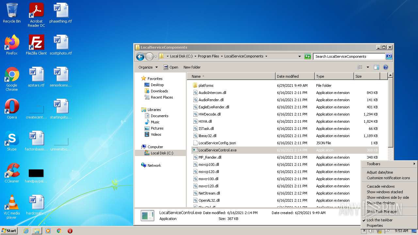Expand LocalServiceComponents breadcrumb arrow
Screen dimensions: 418x235
(x=266, y=56)
